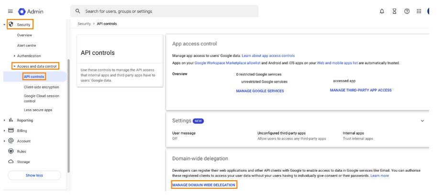Click the Google Admin logo
The width and height of the screenshot is (444, 195).
[31, 11]
